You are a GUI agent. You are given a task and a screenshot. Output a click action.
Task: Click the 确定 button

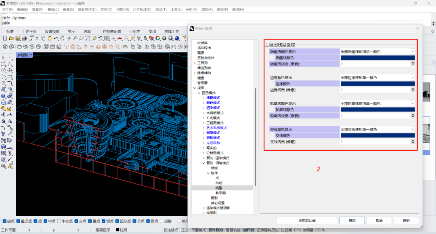click(x=352, y=220)
